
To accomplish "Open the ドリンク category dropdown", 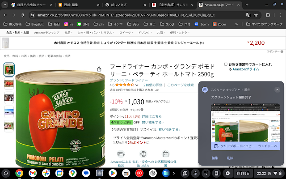I will pos(145,33).
